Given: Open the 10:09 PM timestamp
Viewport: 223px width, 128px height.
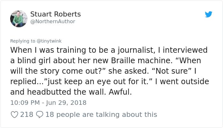Looking at the screenshot, I should [x=25, y=103].
